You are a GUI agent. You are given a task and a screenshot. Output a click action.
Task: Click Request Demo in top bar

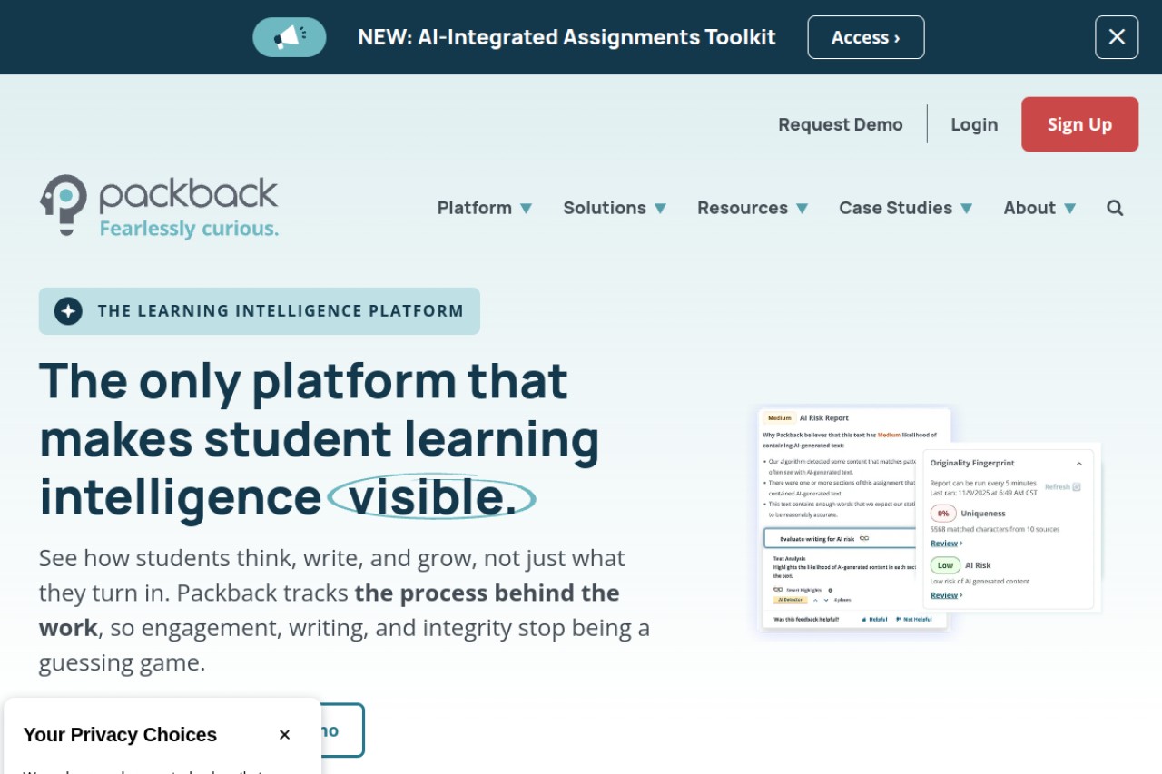841,124
